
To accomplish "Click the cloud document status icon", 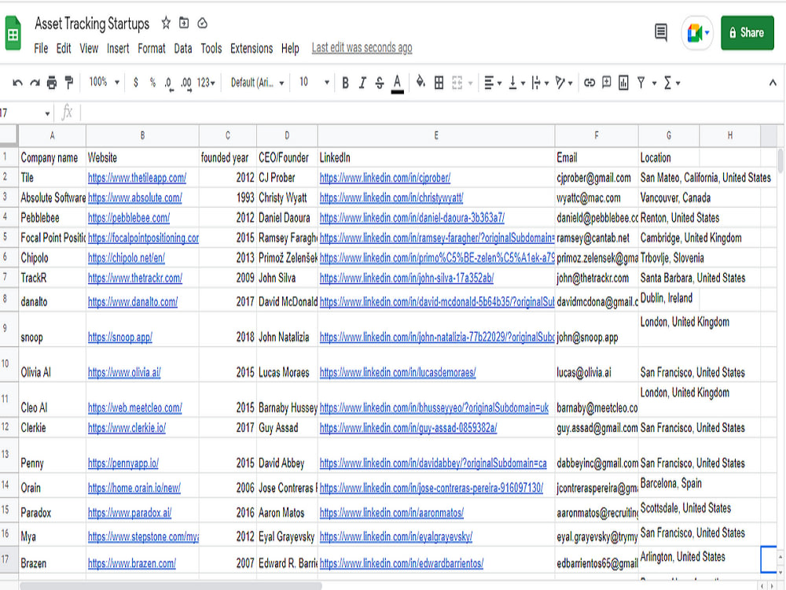I will pyautogui.click(x=203, y=23).
